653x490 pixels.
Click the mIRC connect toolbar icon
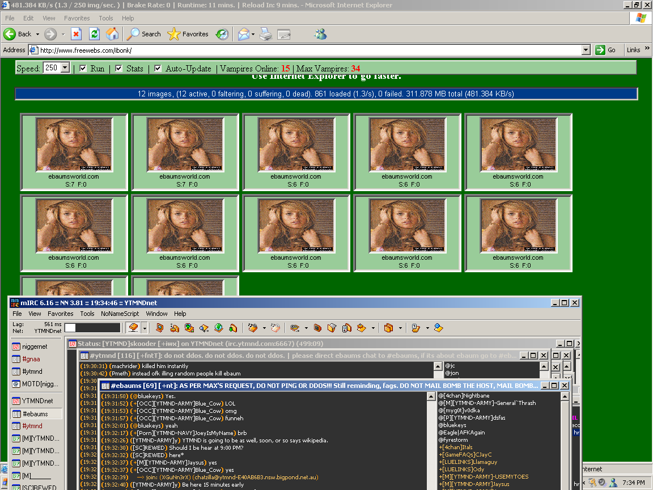pos(133,328)
